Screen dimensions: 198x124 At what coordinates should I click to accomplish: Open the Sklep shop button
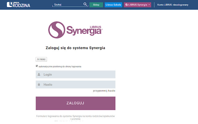tap(96, 5)
